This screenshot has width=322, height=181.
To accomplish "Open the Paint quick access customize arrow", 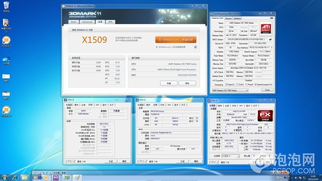I will coord(50,173).
